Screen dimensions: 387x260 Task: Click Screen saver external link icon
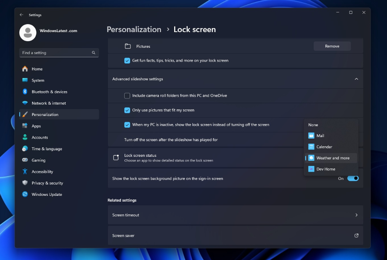[356, 236]
